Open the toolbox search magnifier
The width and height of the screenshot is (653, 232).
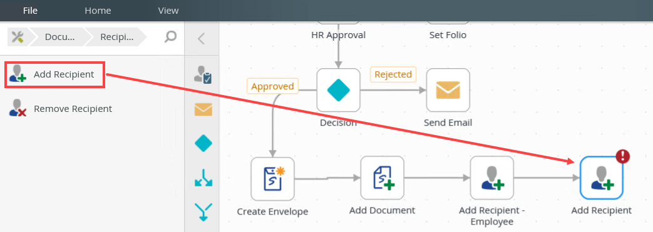(x=170, y=37)
